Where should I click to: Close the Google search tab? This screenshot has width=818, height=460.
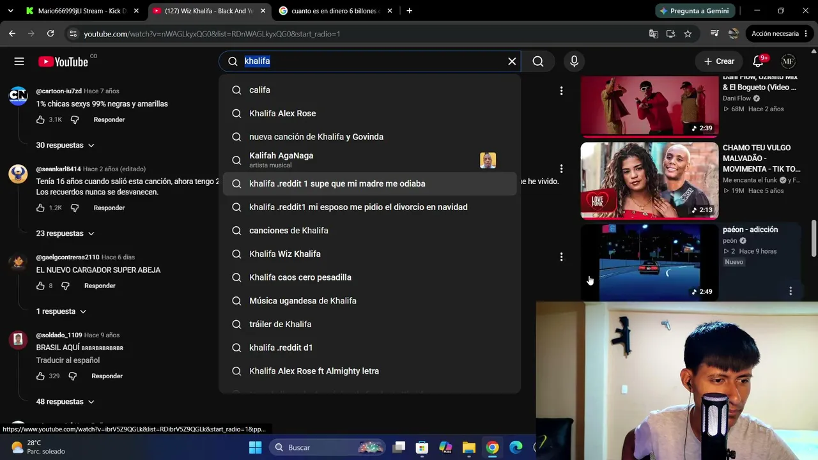(x=390, y=11)
